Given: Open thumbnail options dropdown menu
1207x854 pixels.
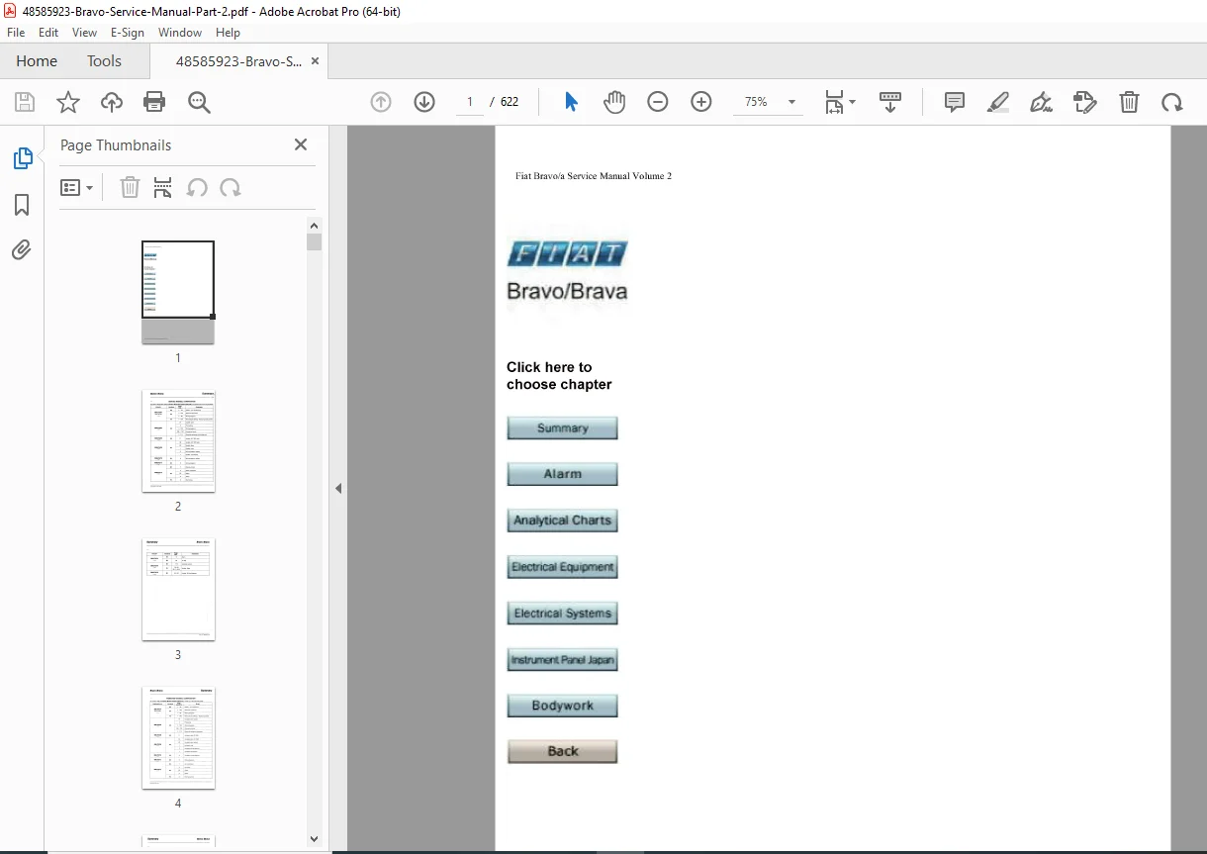Looking at the screenshot, I should tap(77, 188).
